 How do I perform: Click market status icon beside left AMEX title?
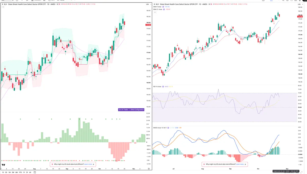(58, 4)
